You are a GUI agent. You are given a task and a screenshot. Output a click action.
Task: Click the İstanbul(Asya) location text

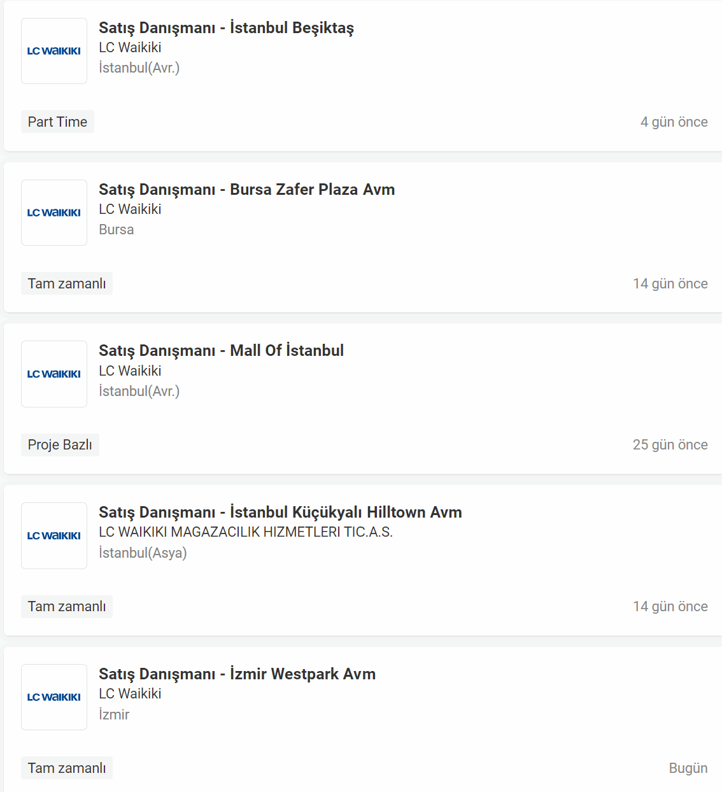pos(143,553)
